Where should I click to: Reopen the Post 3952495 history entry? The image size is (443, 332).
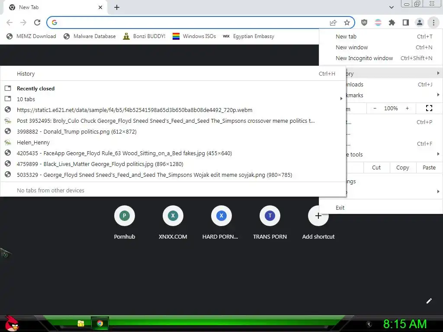(x=173, y=121)
